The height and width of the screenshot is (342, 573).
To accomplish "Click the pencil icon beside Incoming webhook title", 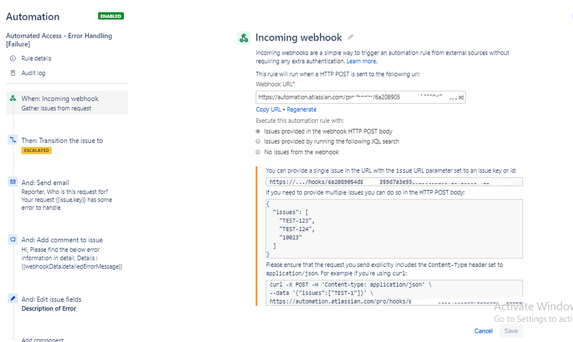I will pos(350,37).
